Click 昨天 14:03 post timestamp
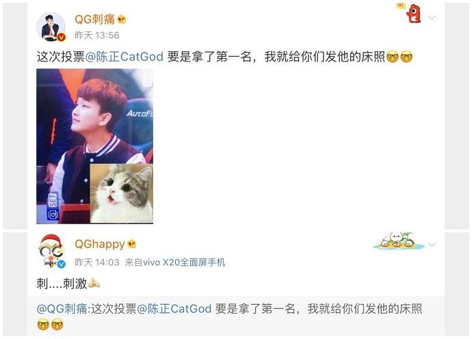Image resolution: width=472 pixels, height=339 pixels. [97, 262]
